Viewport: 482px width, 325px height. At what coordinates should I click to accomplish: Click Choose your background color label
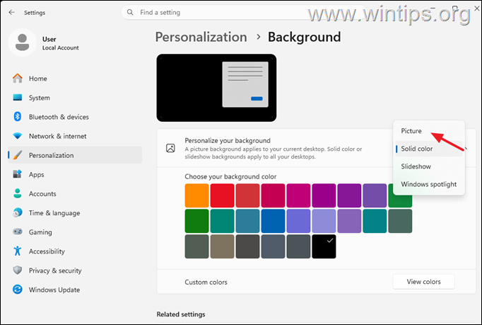tap(230, 176)
